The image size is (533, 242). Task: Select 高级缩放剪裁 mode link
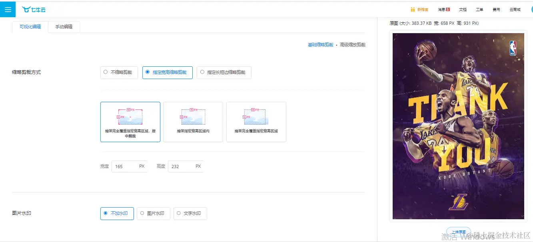tap(353, 45)
